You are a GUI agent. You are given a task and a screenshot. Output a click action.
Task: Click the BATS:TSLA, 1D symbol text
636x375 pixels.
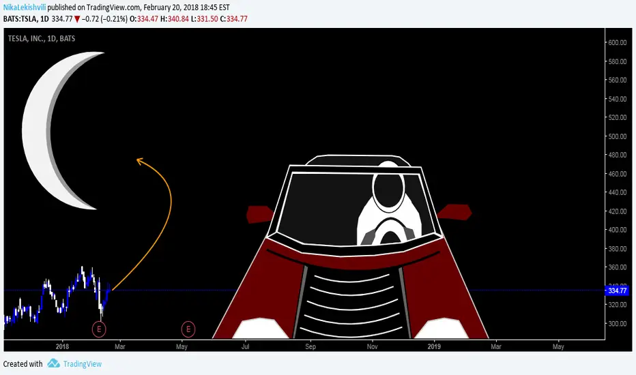click(26, 18)
